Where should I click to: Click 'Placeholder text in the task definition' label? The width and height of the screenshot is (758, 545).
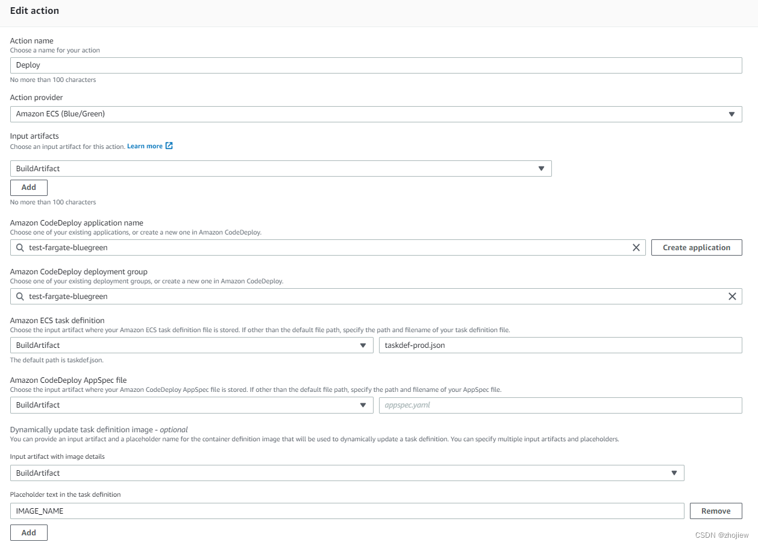(x=66, y=494)
